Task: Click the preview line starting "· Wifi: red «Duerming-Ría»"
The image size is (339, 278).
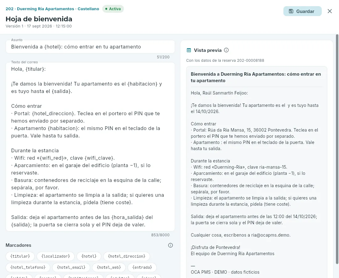Action: coord(239,167)
